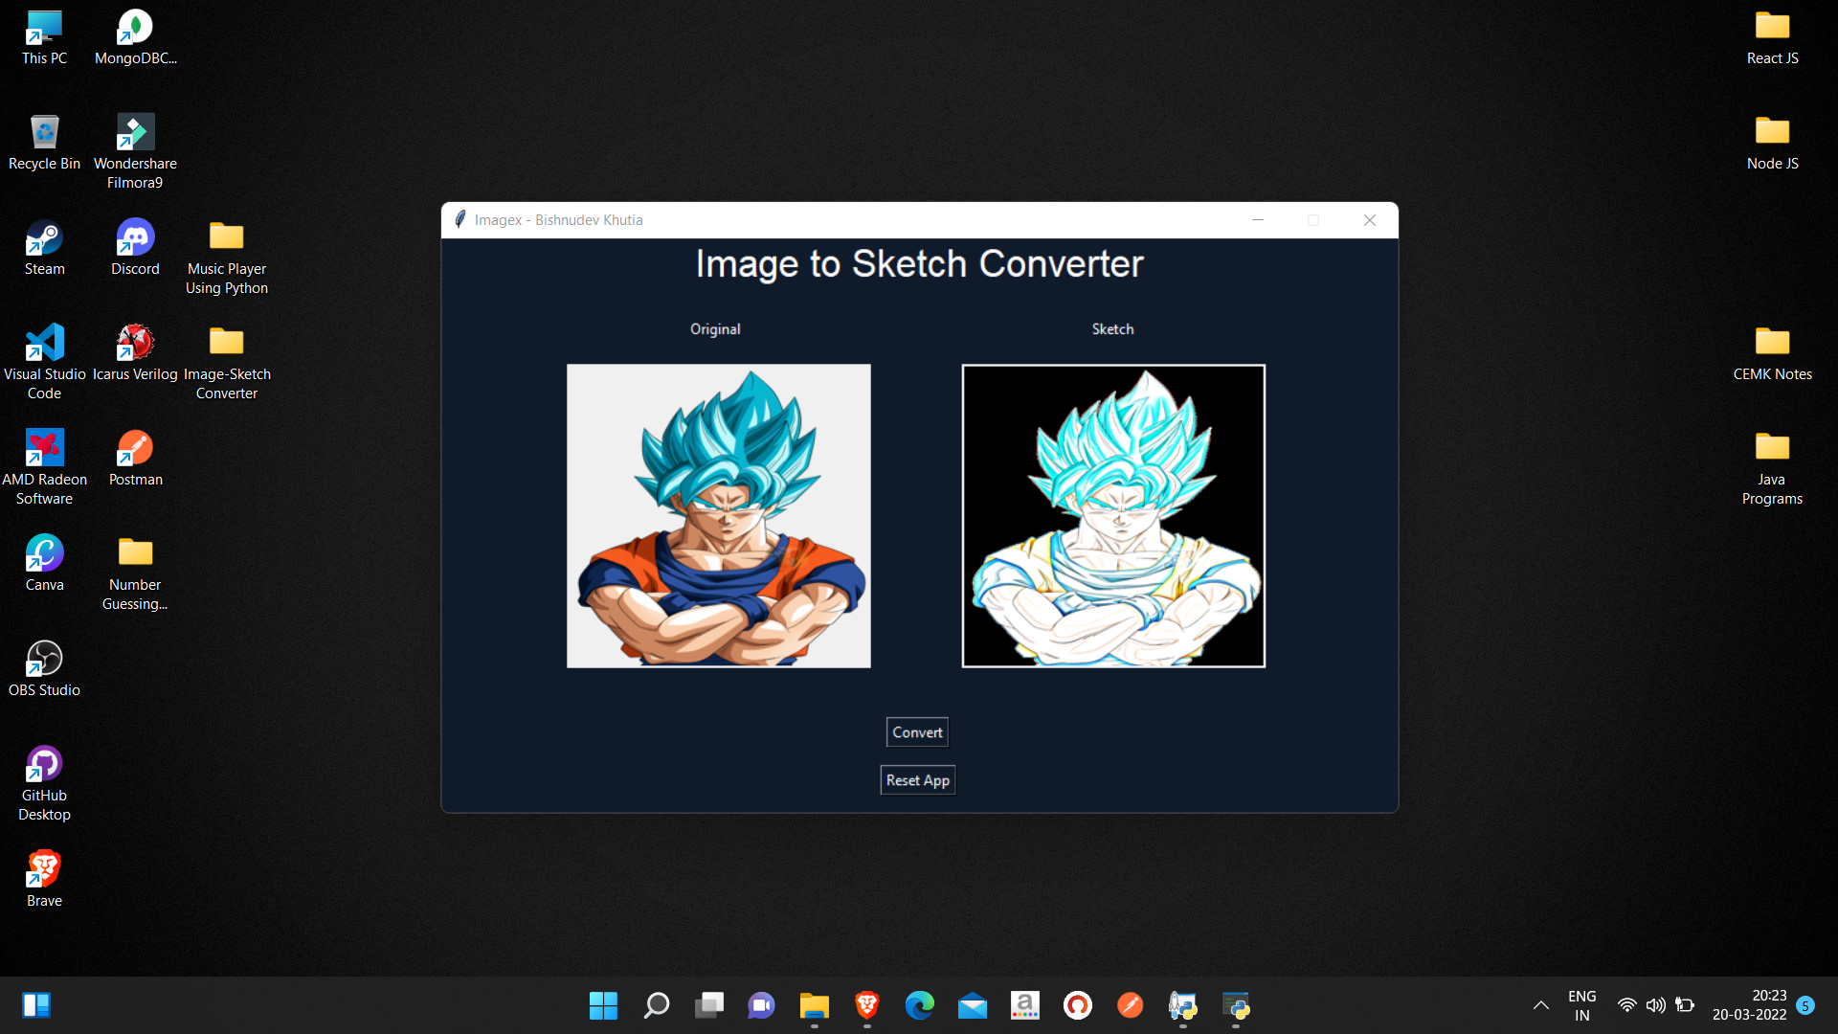The width and height of the screenshot is (1838, 1034).
Task: Open the Canva desktop shortcut
Action: point(44,563)
